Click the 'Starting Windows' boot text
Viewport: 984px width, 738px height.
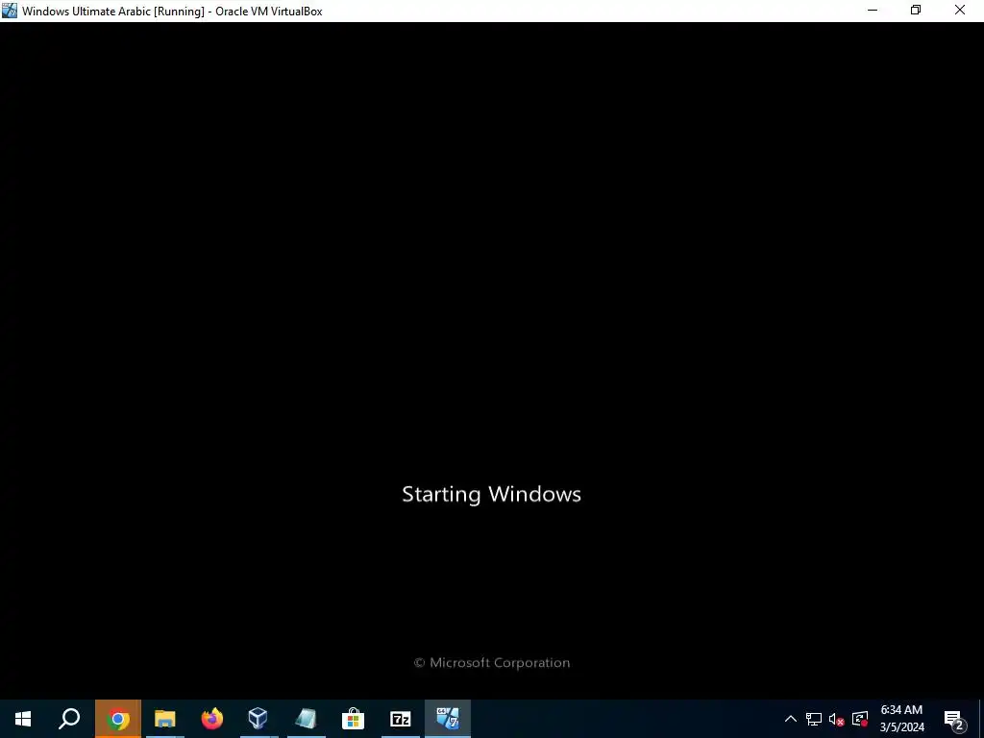pyautogui.click(x=491, y=495)
